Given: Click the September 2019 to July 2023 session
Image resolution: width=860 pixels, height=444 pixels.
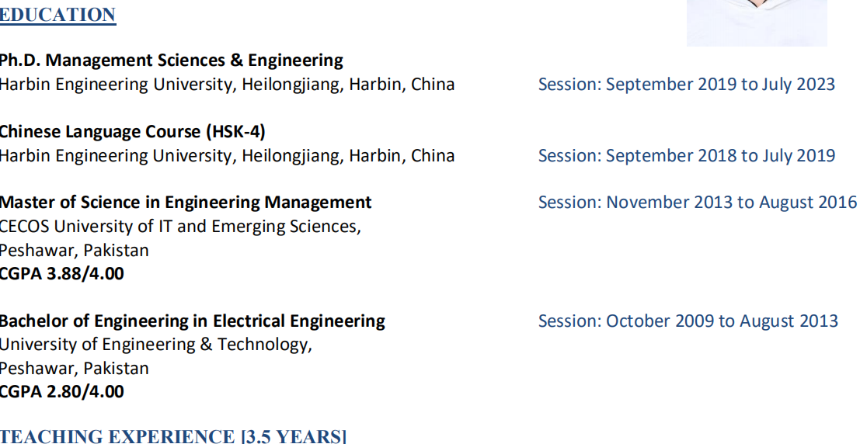Looking at the screenshot, I should (686, 84).
